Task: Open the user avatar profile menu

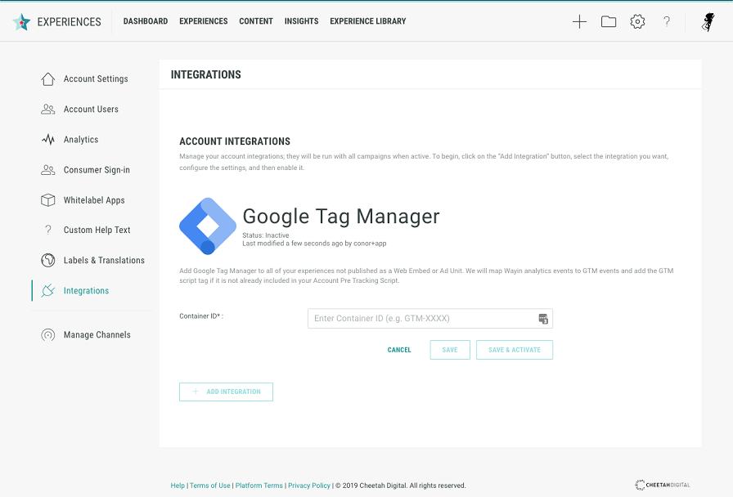Action: (x=708, y=22)
